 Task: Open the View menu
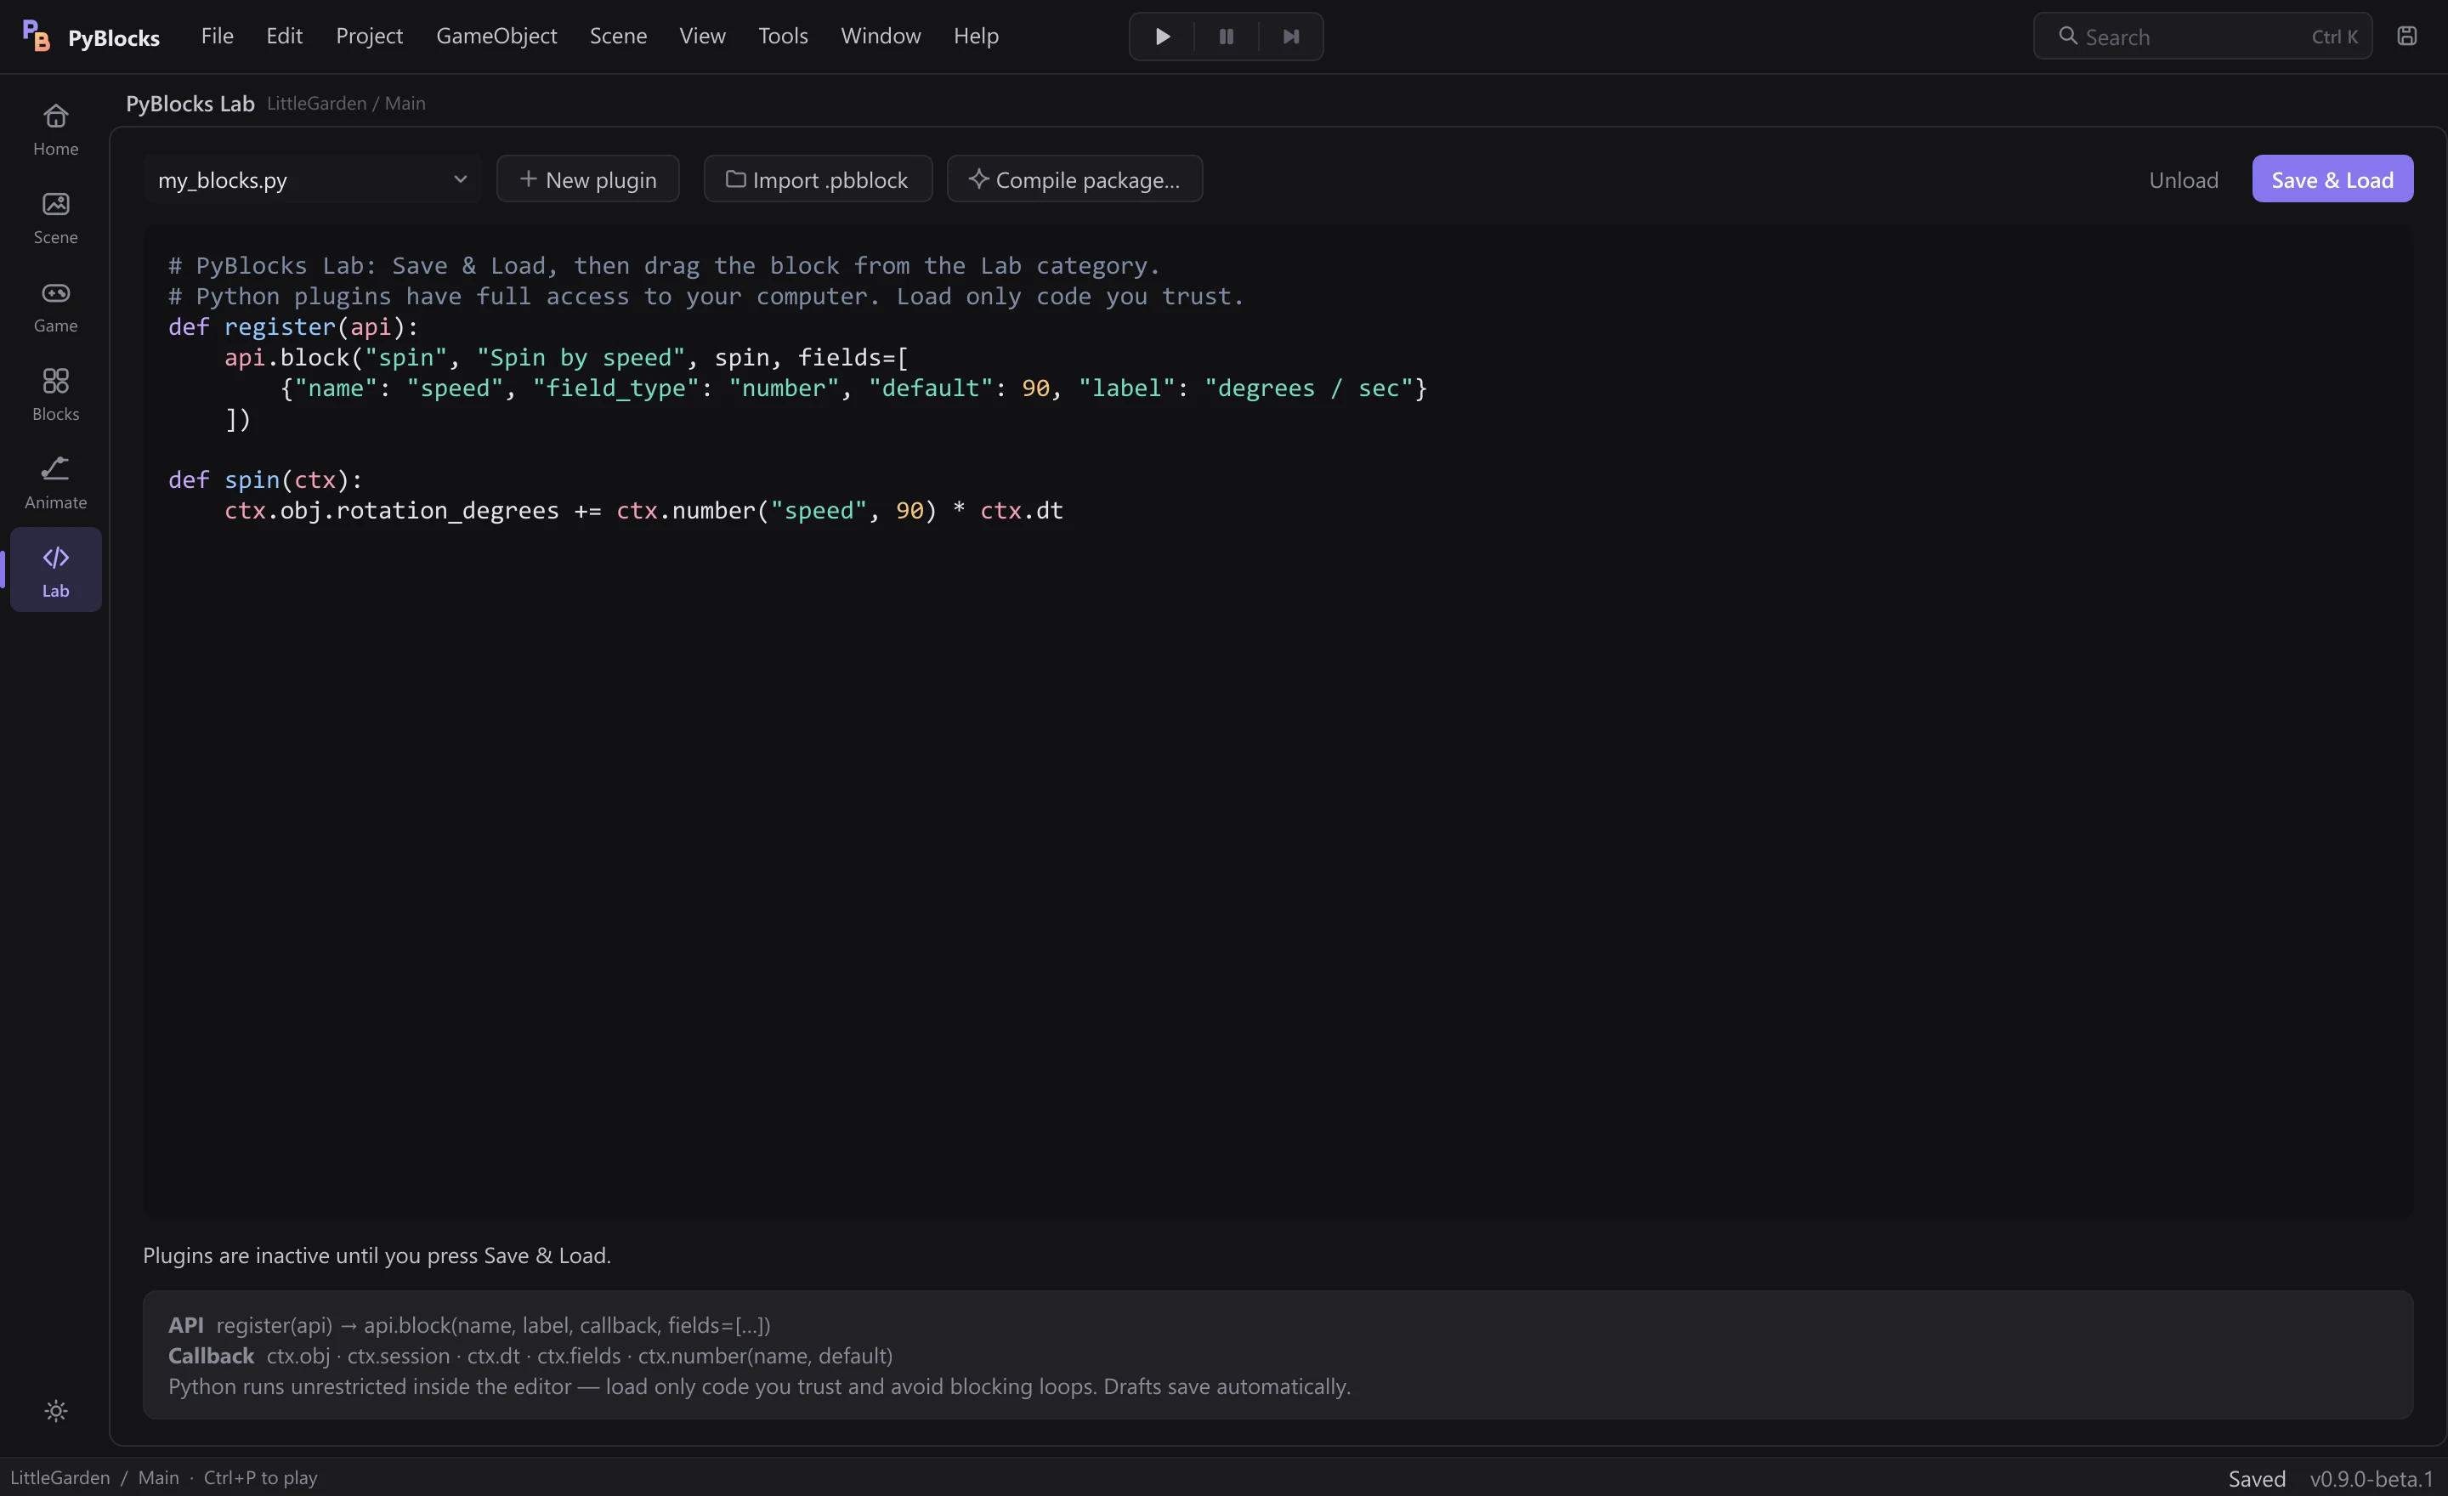pyautogui.click(x=702, y=36)
